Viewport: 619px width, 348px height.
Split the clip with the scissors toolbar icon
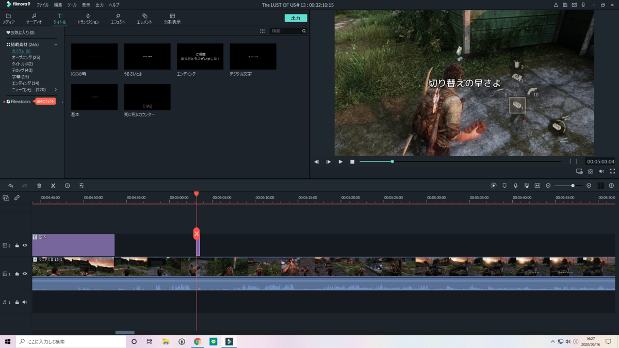click(x=53, y=186)
